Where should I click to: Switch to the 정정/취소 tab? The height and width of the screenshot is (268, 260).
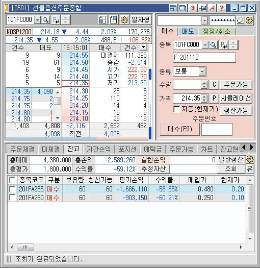pos(216,32)
